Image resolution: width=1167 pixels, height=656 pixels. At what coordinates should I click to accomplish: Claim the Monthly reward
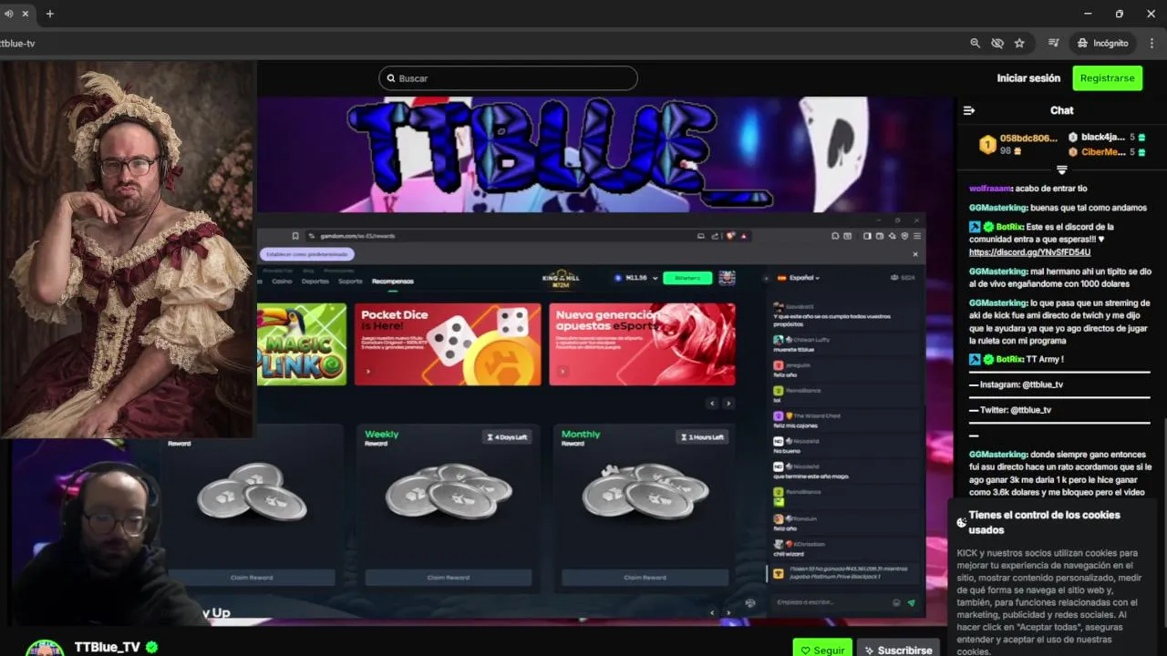pyautogui.click(x=645, y=578)
